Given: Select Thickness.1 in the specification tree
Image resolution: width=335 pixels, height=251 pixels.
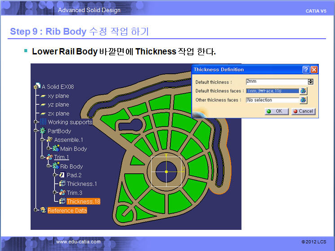Looking at the screenshot, I should point(81,184).
